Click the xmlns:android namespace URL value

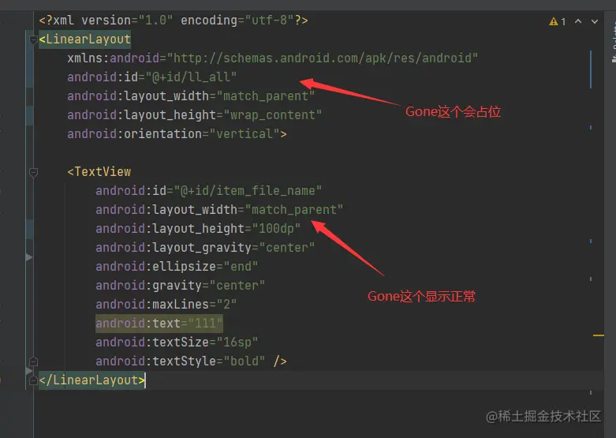pyautogui.click(x=322, y=58)
